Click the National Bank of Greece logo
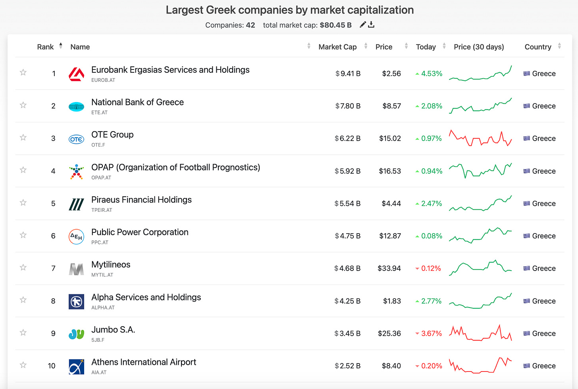Image resolution: width=578 pixels, height=389 pixels. tap(76, 106)
